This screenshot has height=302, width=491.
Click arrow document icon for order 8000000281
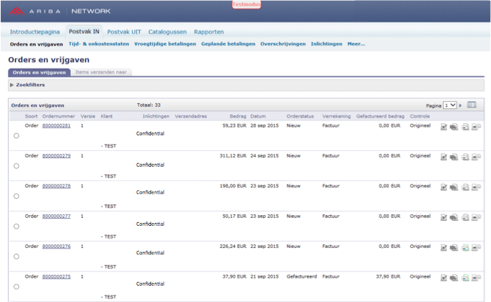(x=476, y=127)
